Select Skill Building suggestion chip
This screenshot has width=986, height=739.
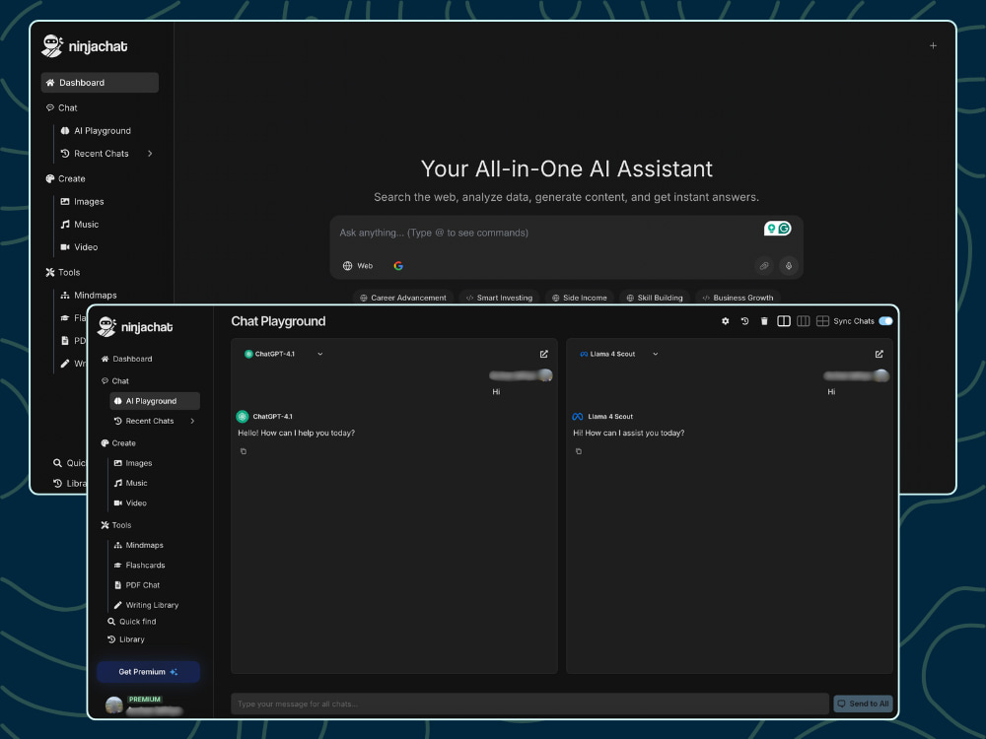point(655,298)
